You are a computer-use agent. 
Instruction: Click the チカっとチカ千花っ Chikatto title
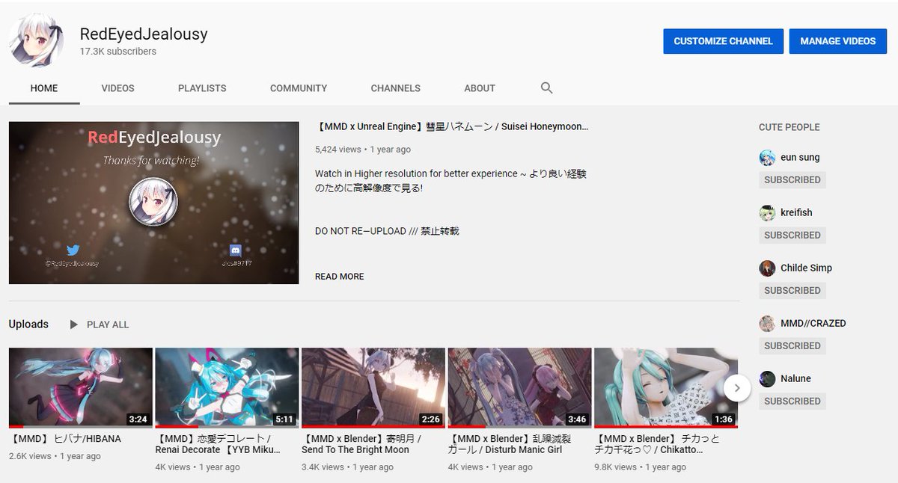(x=658, y=444)
